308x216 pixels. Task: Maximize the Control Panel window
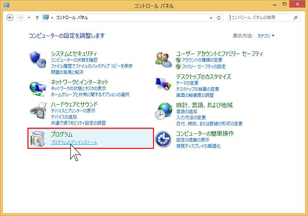click(x=284, y=4)
